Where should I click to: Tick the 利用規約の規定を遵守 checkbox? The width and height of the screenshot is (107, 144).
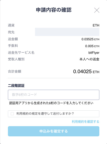click(x=12, y=114)
